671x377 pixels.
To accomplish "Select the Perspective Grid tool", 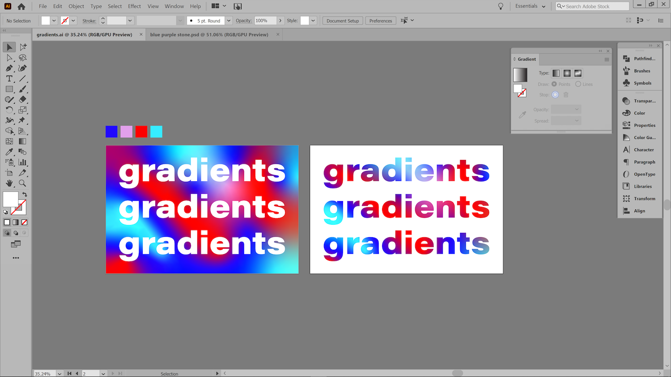I will [23, 131].
